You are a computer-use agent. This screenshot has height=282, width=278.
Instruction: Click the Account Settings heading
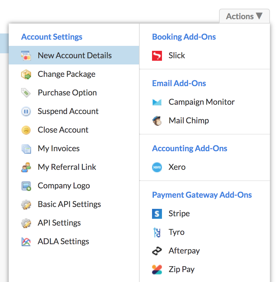(x=52, y=37)
